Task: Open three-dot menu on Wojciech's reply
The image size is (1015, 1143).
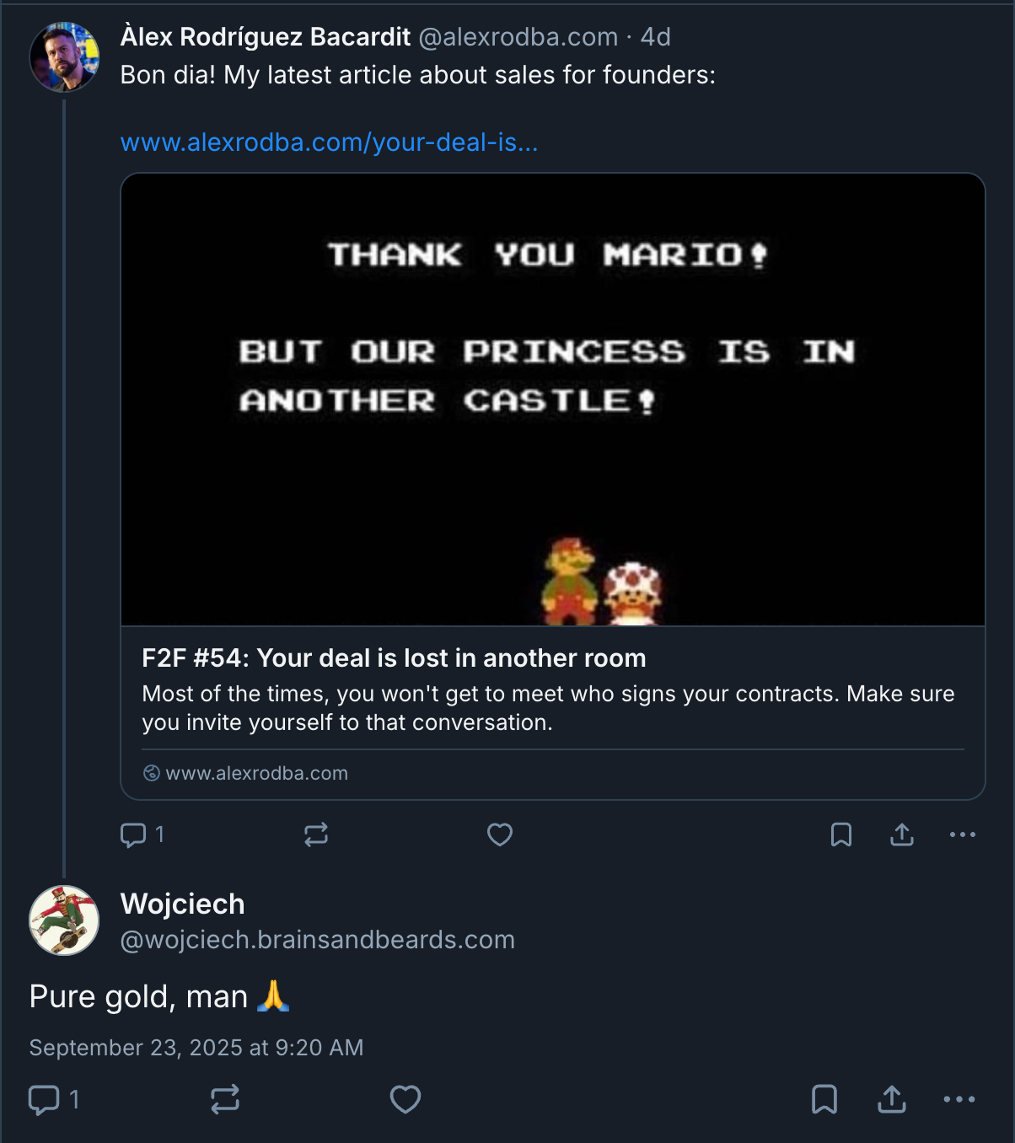Action: pos(959,1099)
